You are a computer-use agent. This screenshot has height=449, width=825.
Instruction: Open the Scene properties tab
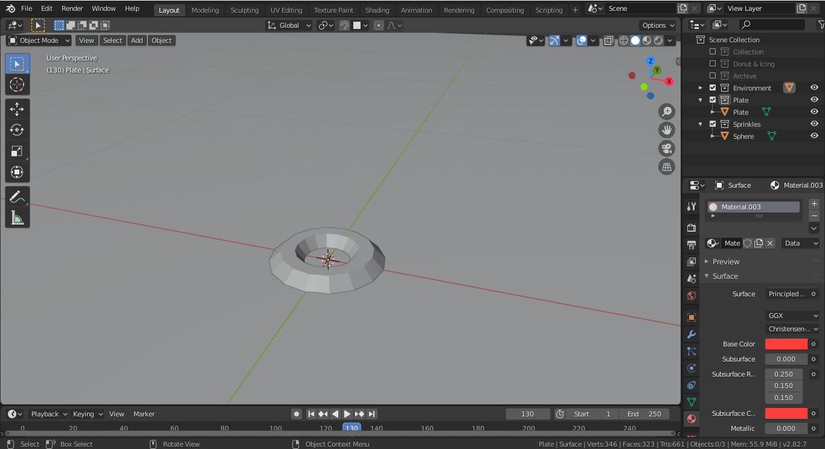pyautogui.click(x=692, y=279)
